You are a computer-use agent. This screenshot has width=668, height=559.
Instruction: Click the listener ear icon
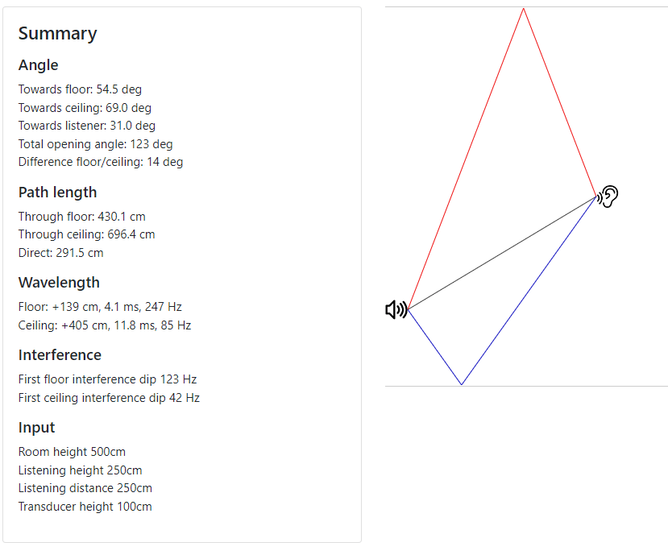[x=608, y=197]
